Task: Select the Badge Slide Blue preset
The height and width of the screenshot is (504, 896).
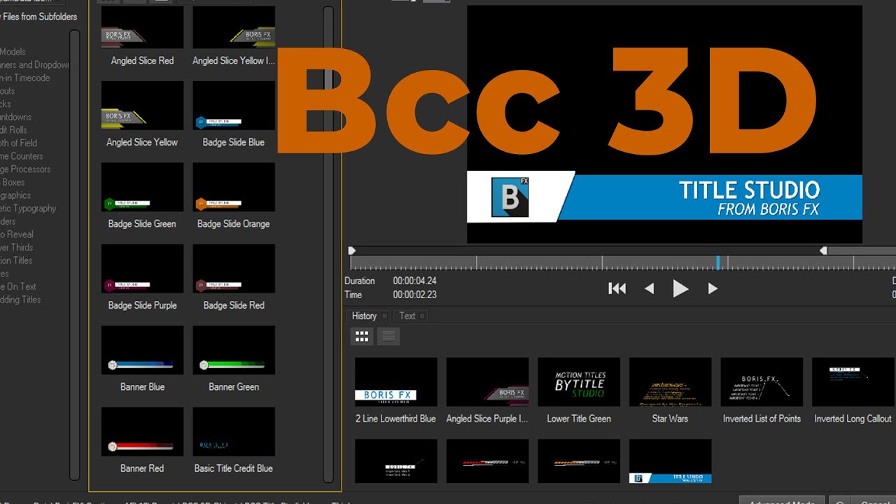Action: [234, 115]
